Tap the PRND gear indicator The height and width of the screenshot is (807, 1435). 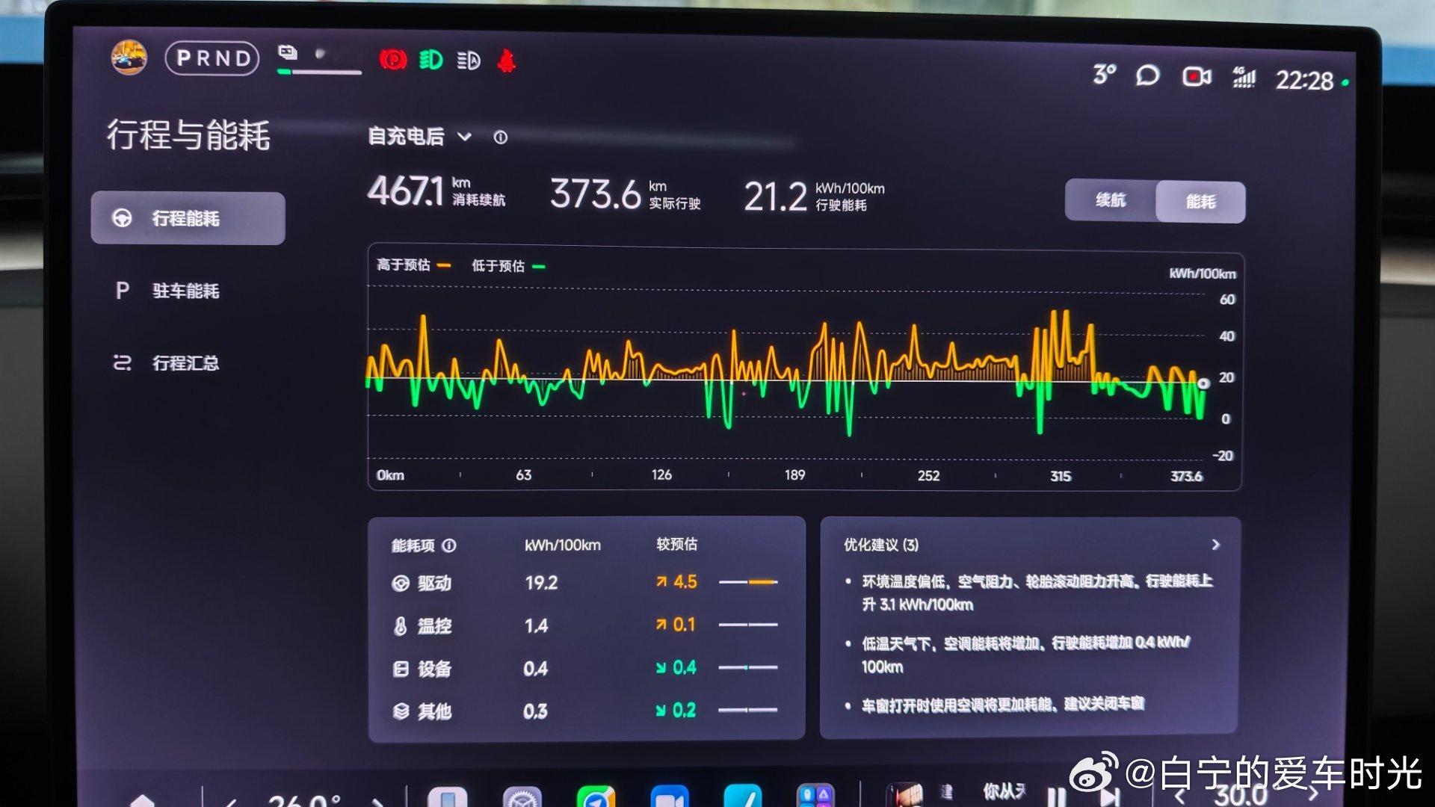click(x=212, y=58)
